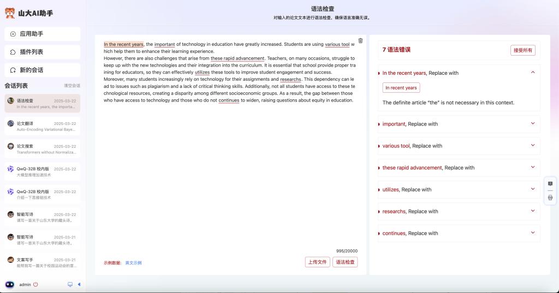Click the print icon on right edge

point(550,198)
